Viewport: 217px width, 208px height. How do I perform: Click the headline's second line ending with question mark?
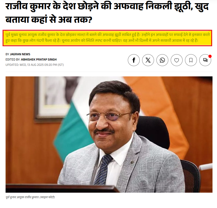(49, 20)
